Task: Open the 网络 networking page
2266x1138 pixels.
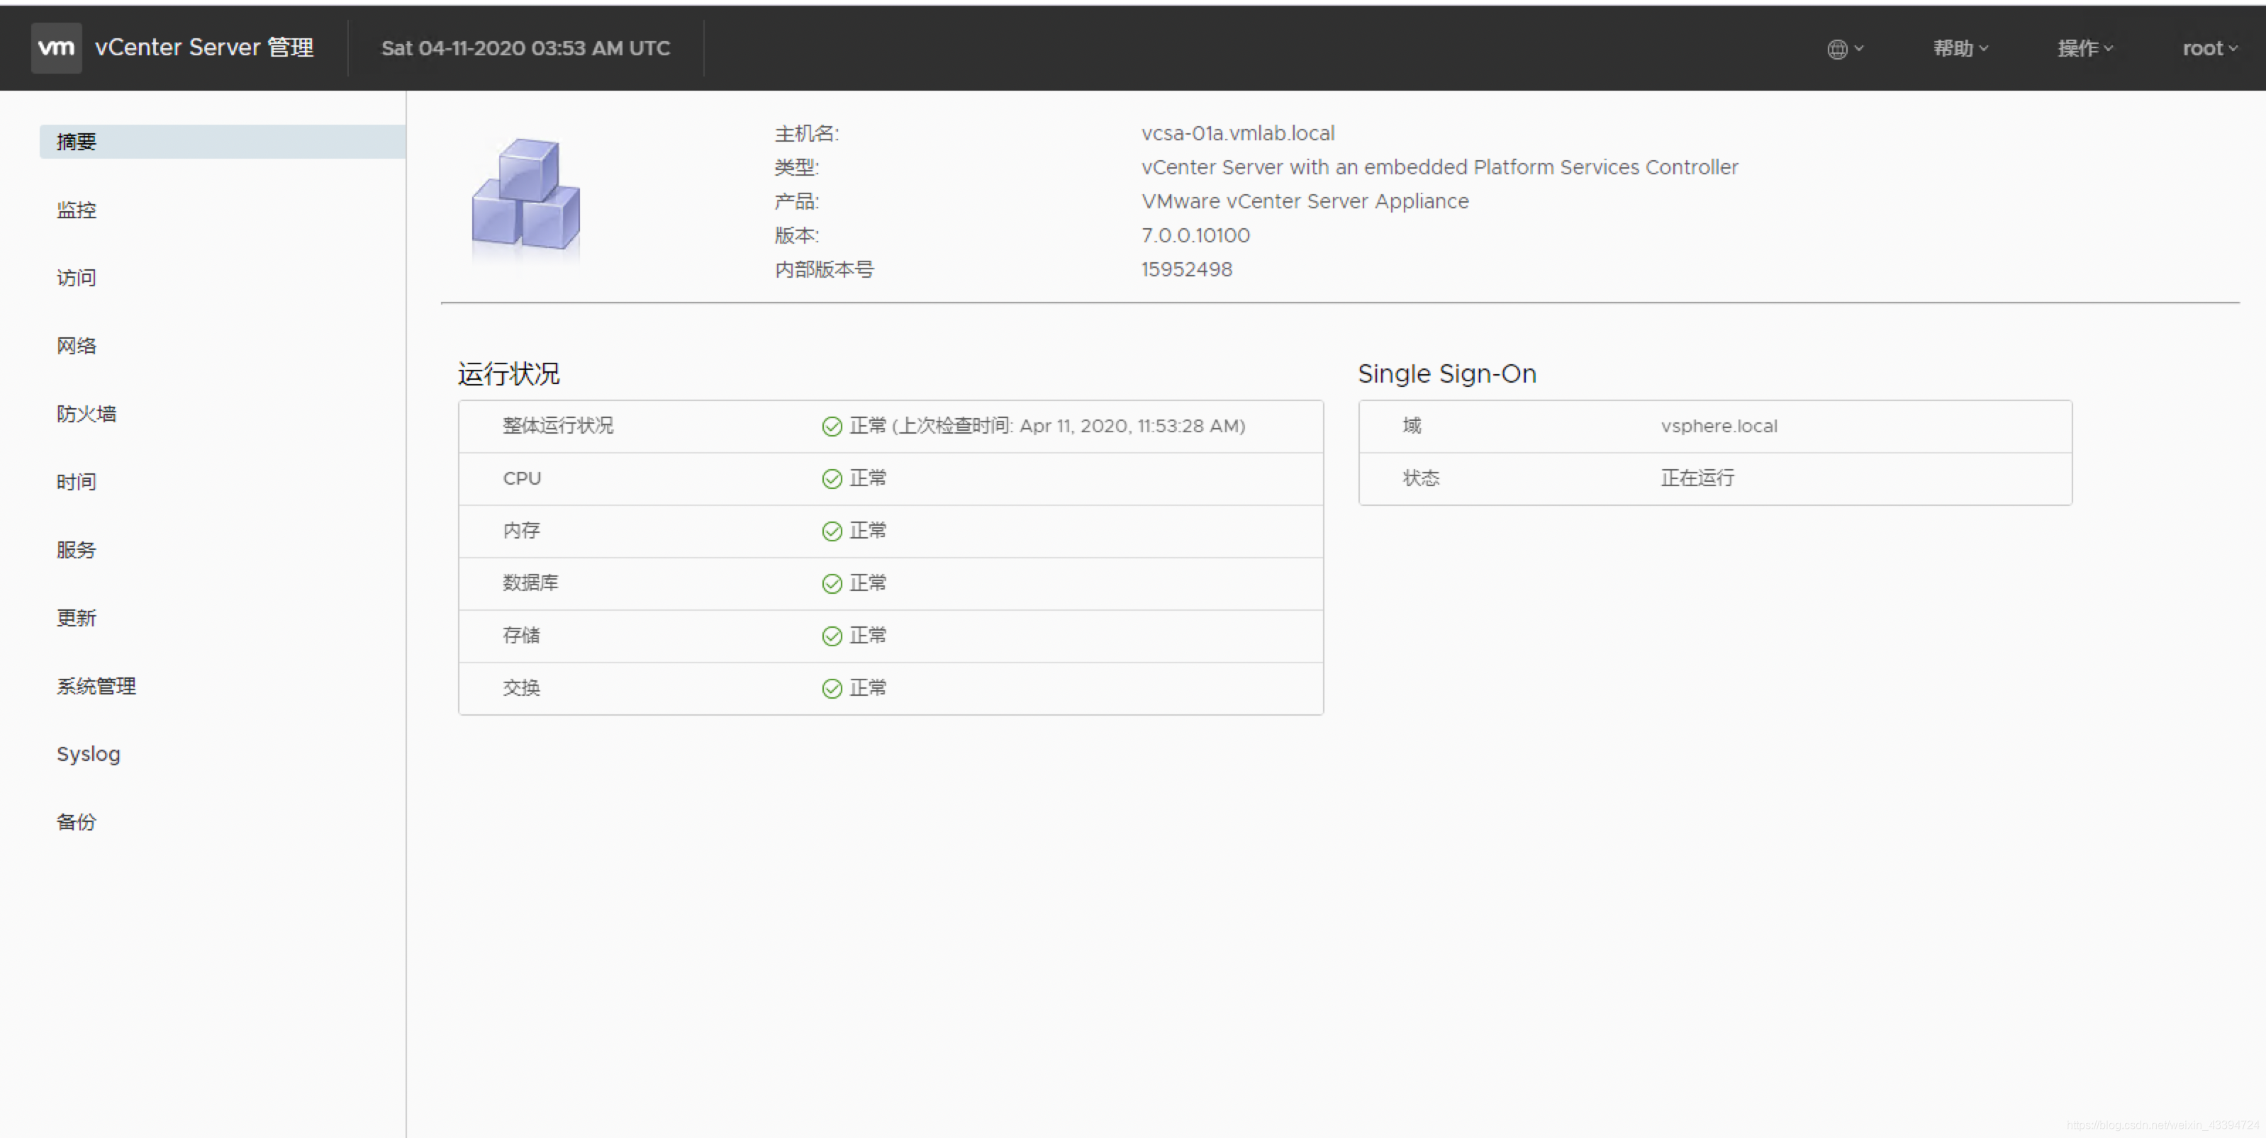Action: 77,346
